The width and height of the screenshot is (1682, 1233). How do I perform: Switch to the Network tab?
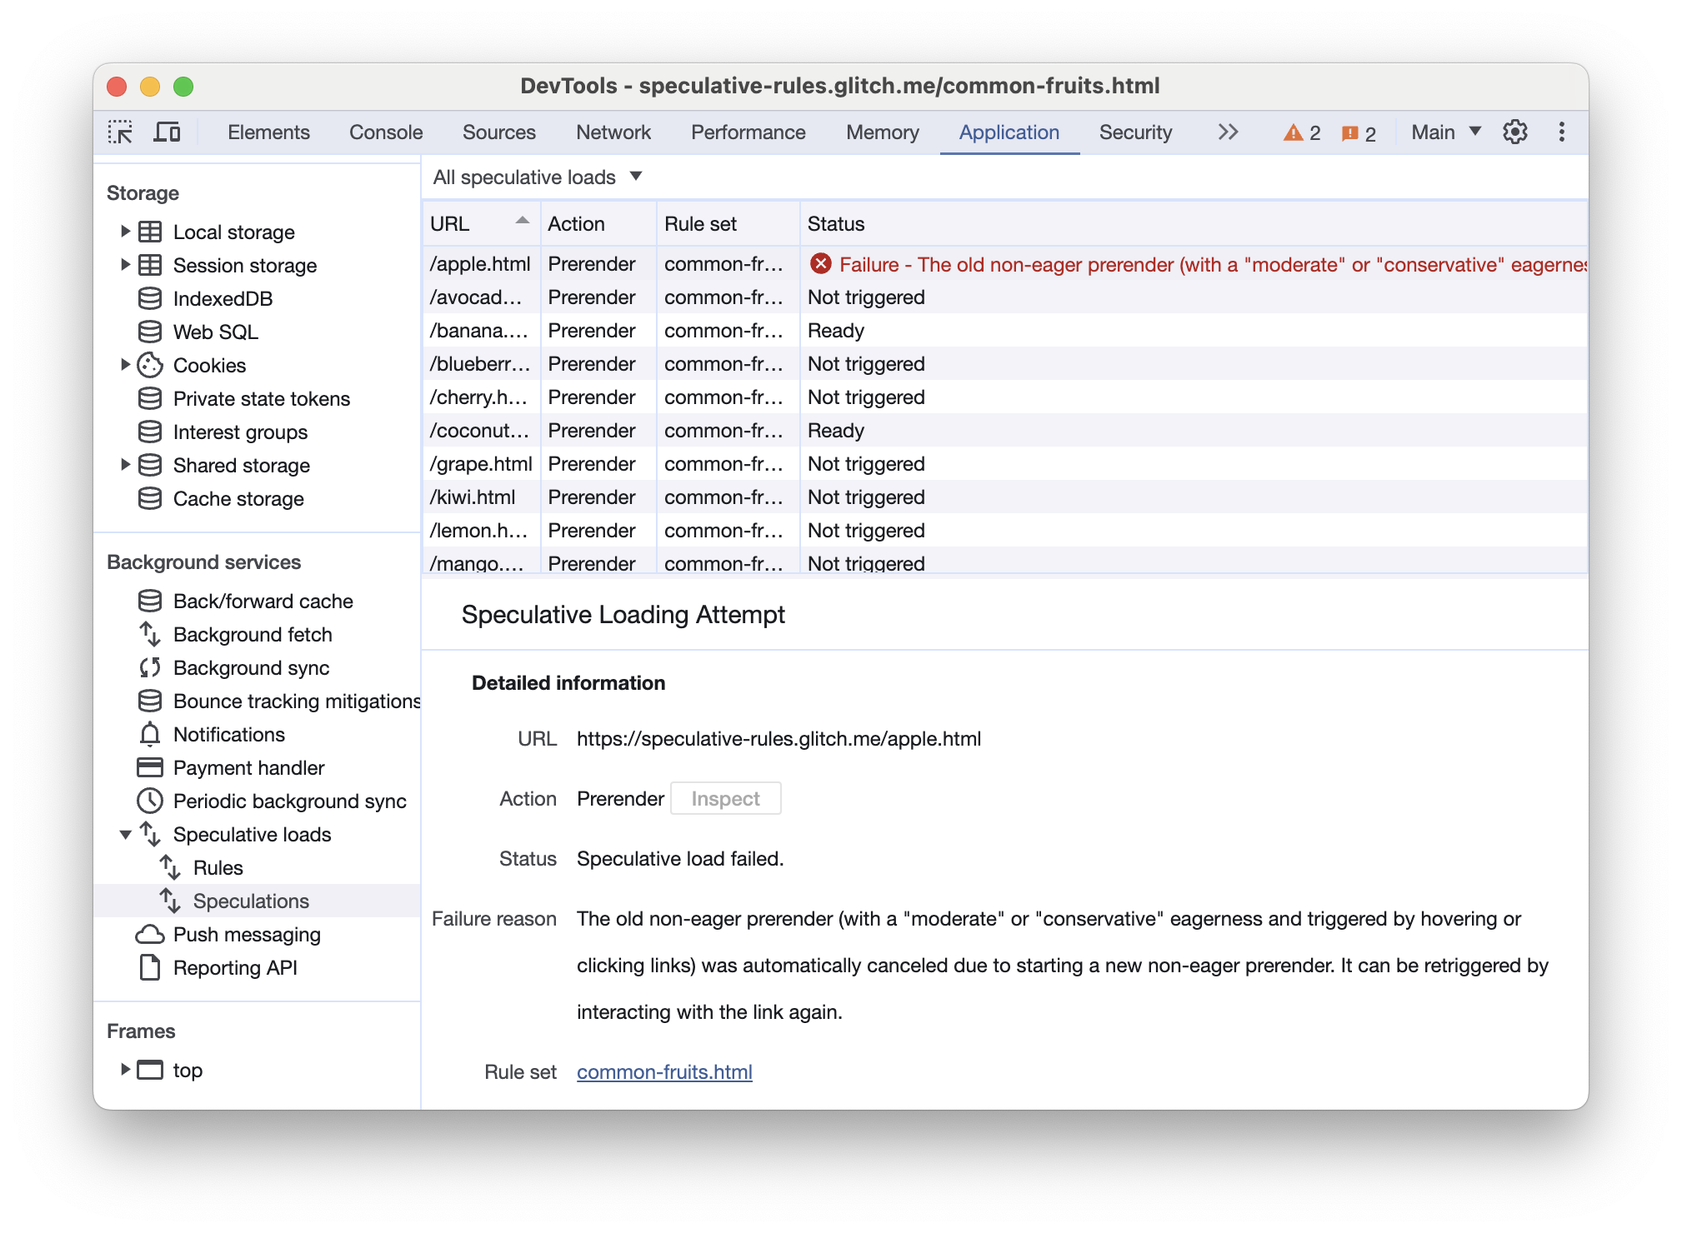click(x=613, y=132)
